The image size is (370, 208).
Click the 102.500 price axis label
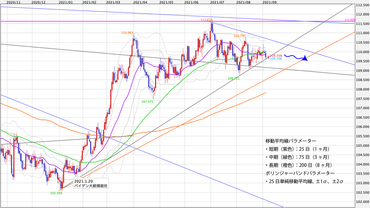point(362,193)
